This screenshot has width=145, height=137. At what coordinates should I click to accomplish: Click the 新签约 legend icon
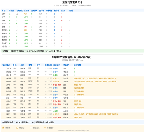coord(17,127)
